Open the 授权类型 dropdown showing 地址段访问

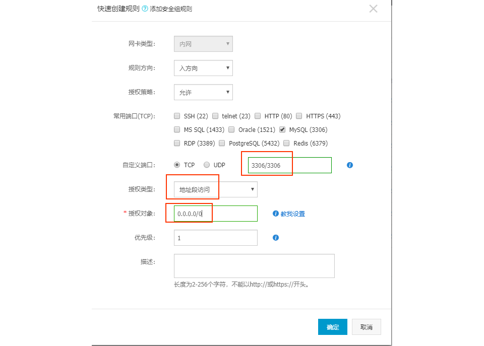click(x=215, y=189)
